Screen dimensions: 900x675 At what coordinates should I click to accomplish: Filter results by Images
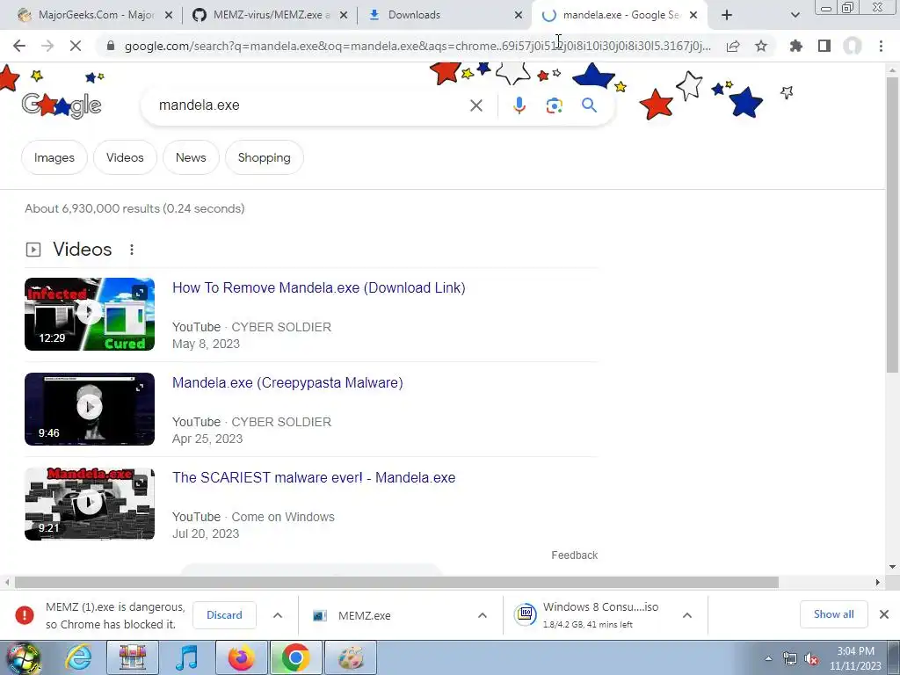(x=54, y=158)
